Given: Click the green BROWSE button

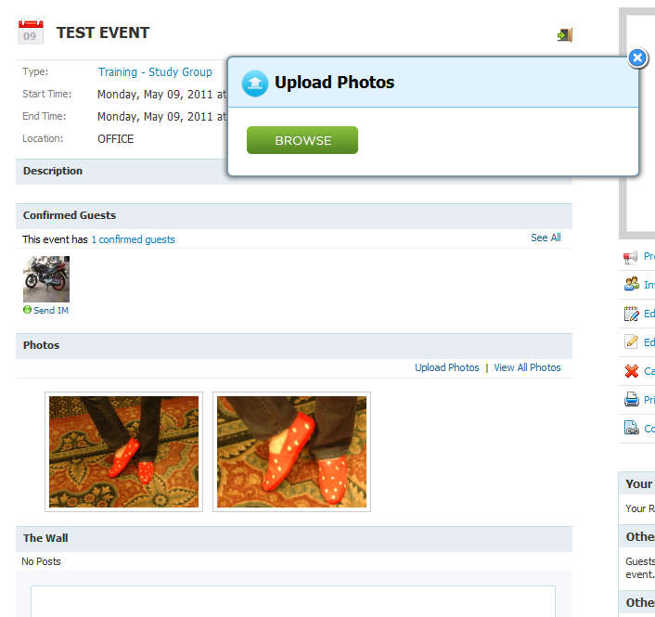Looking at the screenshot, I should (302, 140).
